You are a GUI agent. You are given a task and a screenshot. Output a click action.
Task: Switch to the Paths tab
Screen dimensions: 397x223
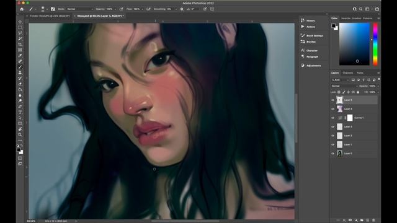pyautogui.click(x=360, y=73)
